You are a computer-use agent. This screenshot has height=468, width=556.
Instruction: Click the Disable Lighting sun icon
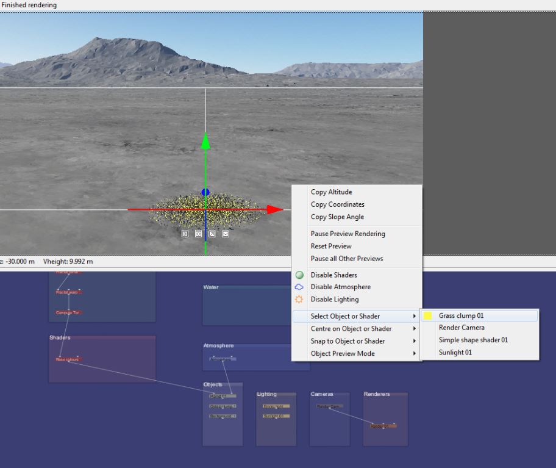(x=299, y=300)
